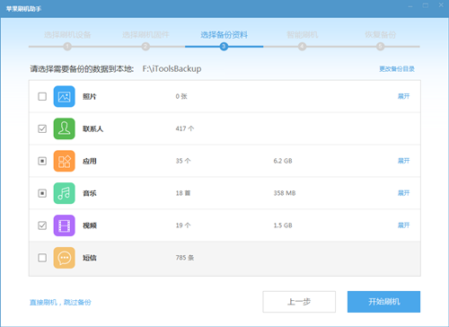
Task: Go to step 4 智能刷机
Action: point(302,35)
